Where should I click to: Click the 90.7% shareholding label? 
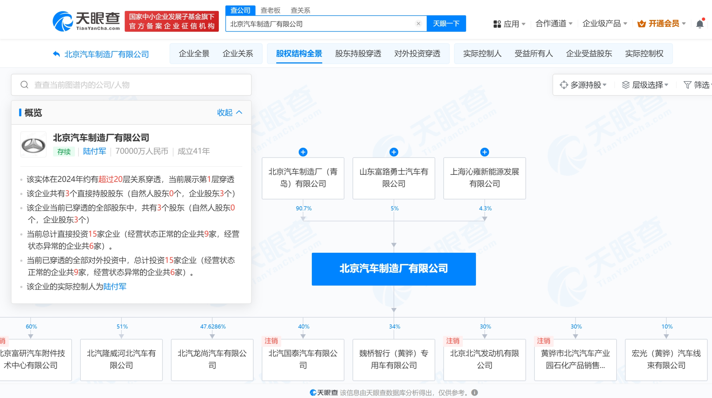(x=304, y=208)
